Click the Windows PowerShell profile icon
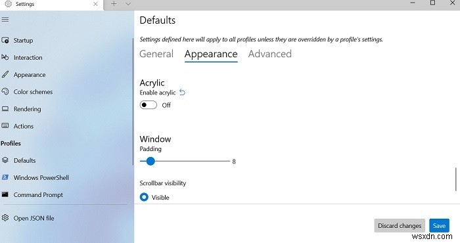 (5, 177)
